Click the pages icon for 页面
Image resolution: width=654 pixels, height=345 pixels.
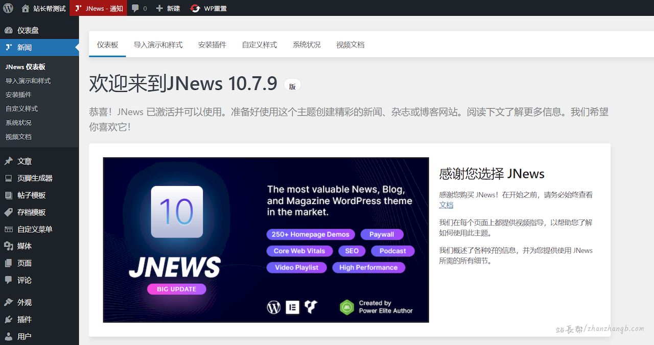coord(9,263)
